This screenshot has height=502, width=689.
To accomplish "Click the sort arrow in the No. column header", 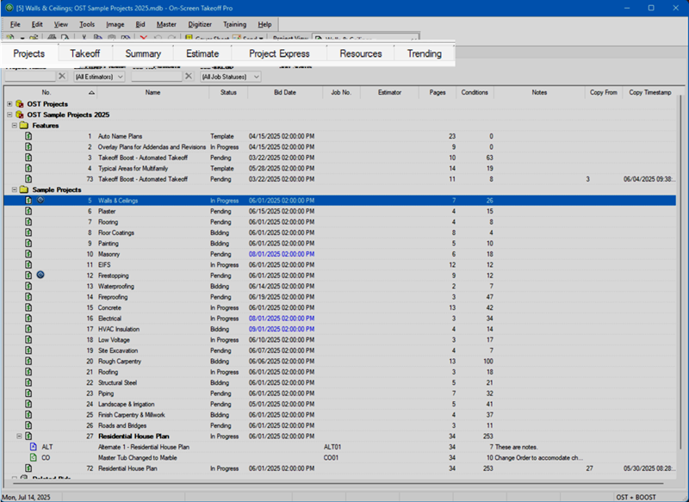I will [x=91, y=92].
